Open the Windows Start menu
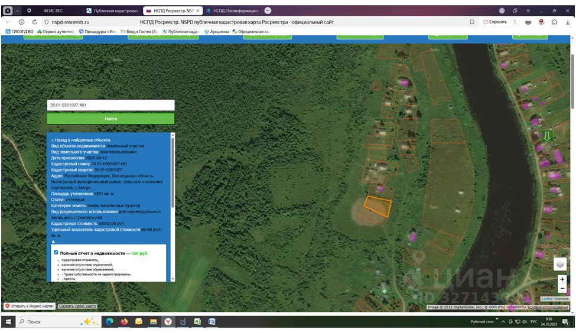Image resolution: width=576 pixels, height=333 pixels. (8, 322)
